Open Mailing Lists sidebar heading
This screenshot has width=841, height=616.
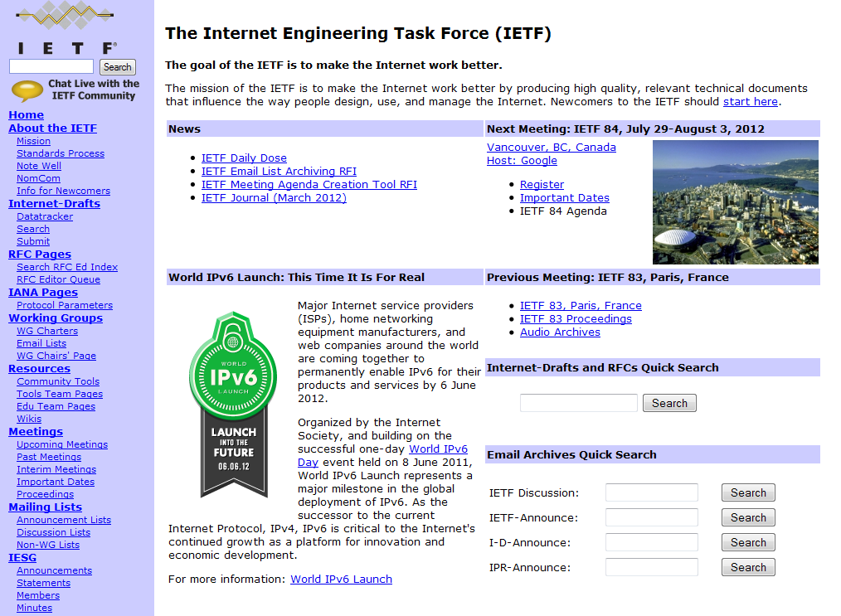click(x=45, y=507)
